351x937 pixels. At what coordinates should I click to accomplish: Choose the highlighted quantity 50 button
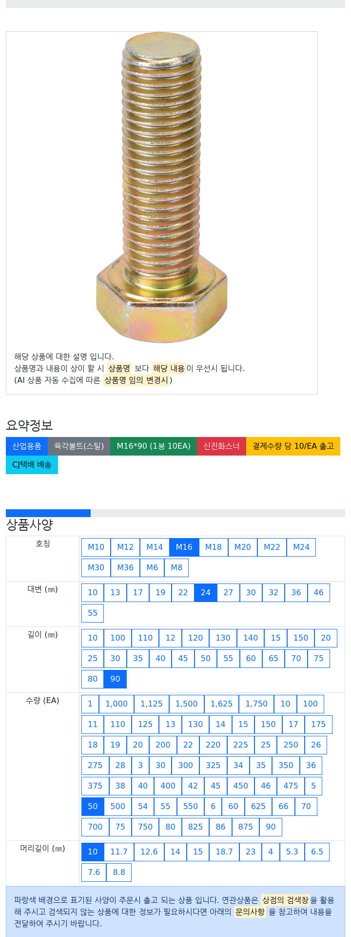point(93,806)
